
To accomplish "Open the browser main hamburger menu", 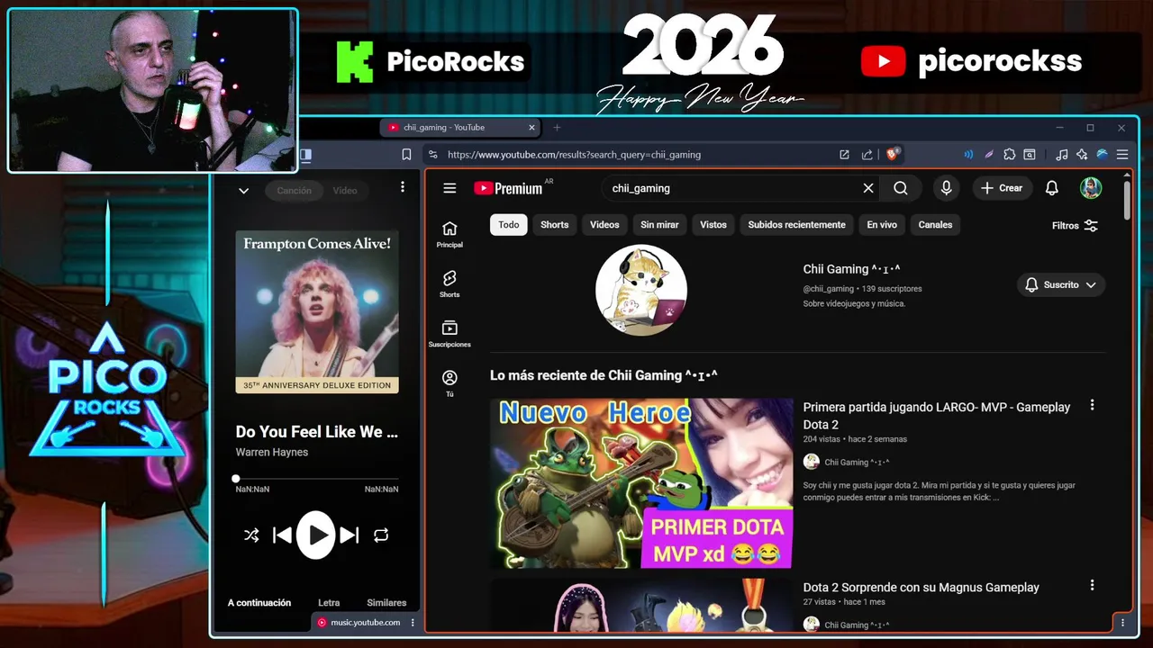I will click(1122, 154).
